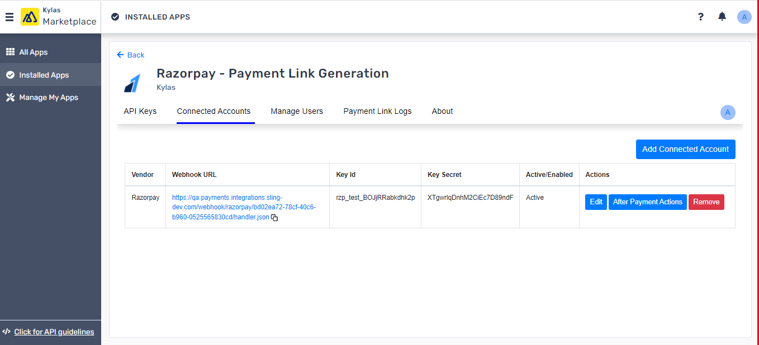The width and height of the screenshot is (759, 345).
Task: Open the hamburger navigation menu
Action: click(10, 17)
